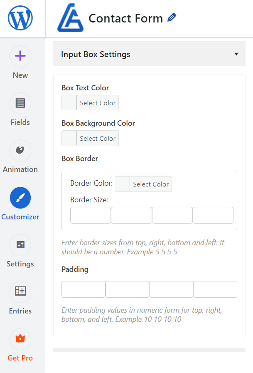Focus the third Padding input (bottom)

[171, 289]
